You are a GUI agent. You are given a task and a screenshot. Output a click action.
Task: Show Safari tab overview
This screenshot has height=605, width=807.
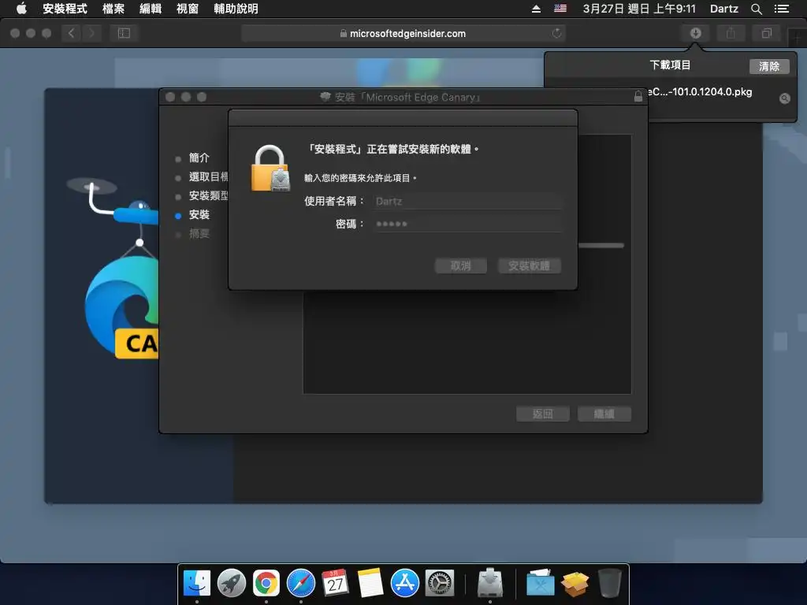(766, 33)
